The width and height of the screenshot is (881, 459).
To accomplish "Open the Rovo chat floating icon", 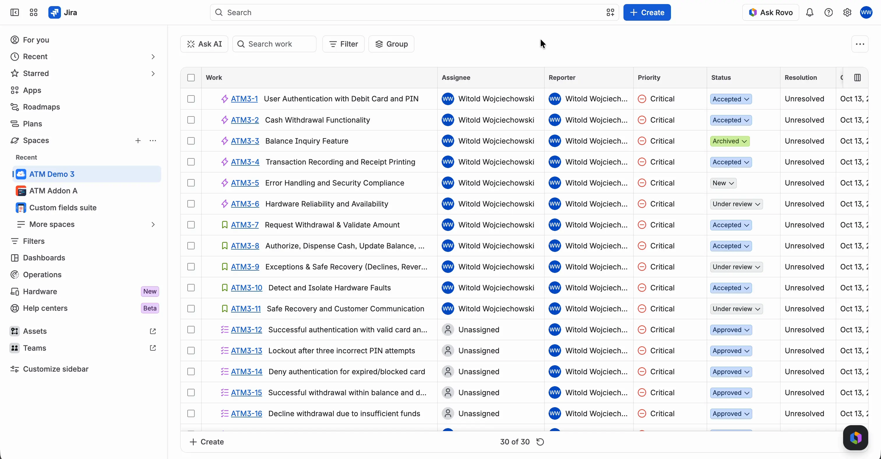I will click(x=855, y=438).
